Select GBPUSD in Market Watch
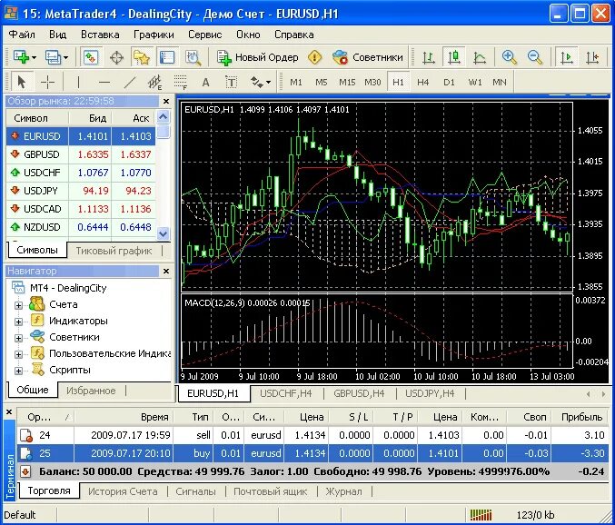This screenshot has width=615, height=525. click(x=81, y=154)
